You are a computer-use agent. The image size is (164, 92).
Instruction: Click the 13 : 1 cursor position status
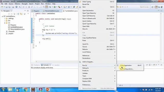pyautogui.click(x=121, y=85)
